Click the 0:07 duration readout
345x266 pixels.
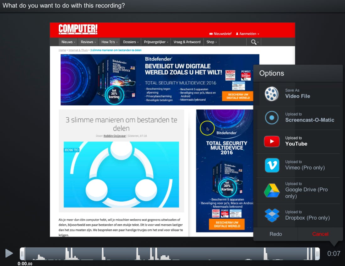(334, 254)
